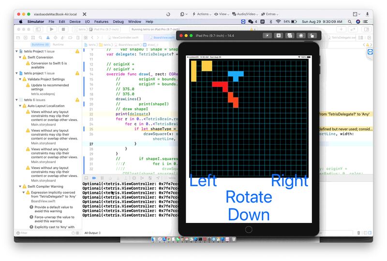387x261 pixels.
Task: Open the File menu in Simulator menu bar
Action: 51,22
